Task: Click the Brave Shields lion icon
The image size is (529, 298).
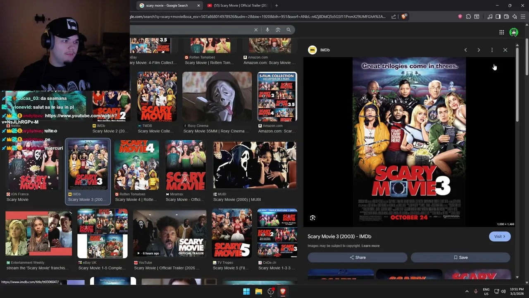Action: (404, 17)
